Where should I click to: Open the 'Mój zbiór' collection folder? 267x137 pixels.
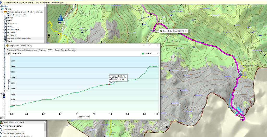pyautogui.click(x=7, y=9)
